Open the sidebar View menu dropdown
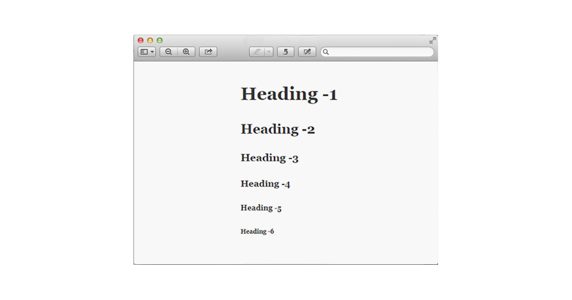The height and width of the screenshot is (300, 572). tap(147, 52)
